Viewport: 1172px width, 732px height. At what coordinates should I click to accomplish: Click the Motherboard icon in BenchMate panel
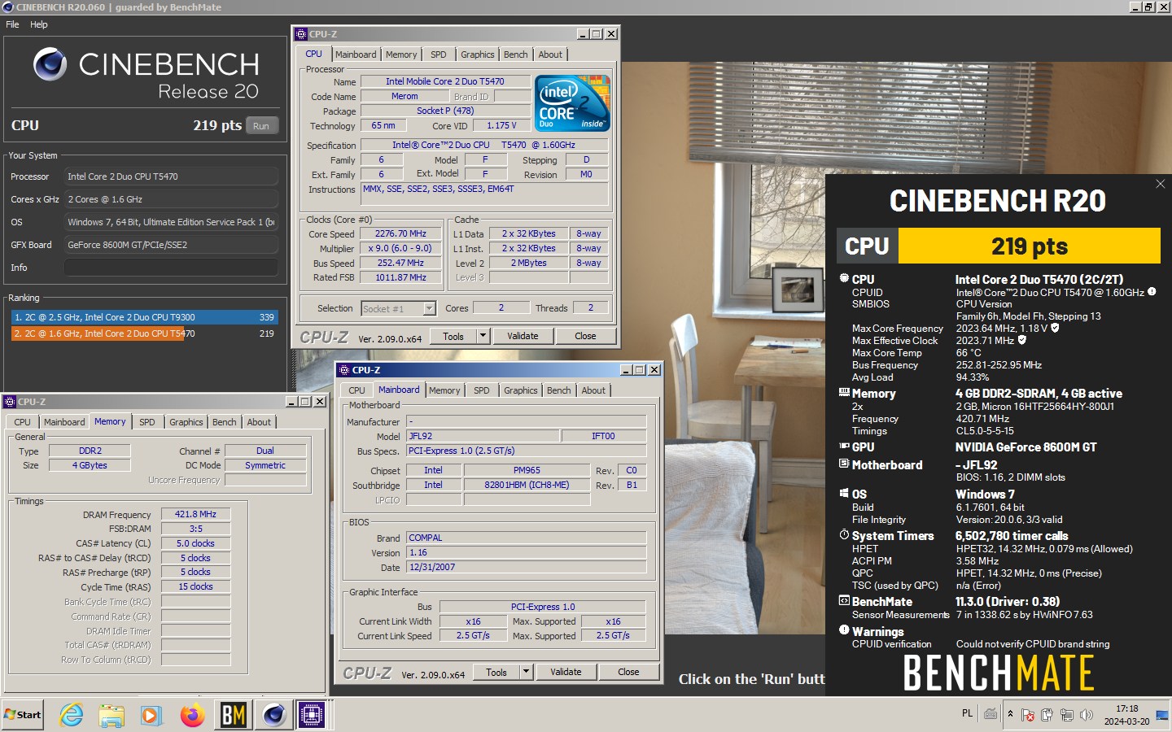pyautogui.click(x=844, y=464)
